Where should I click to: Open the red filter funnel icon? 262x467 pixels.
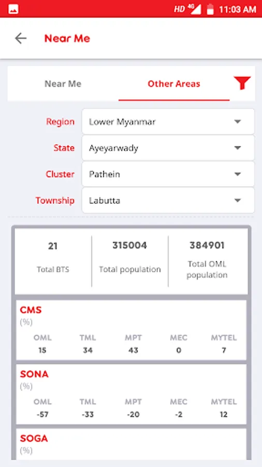pyautogui.click(x=242, y=83)
